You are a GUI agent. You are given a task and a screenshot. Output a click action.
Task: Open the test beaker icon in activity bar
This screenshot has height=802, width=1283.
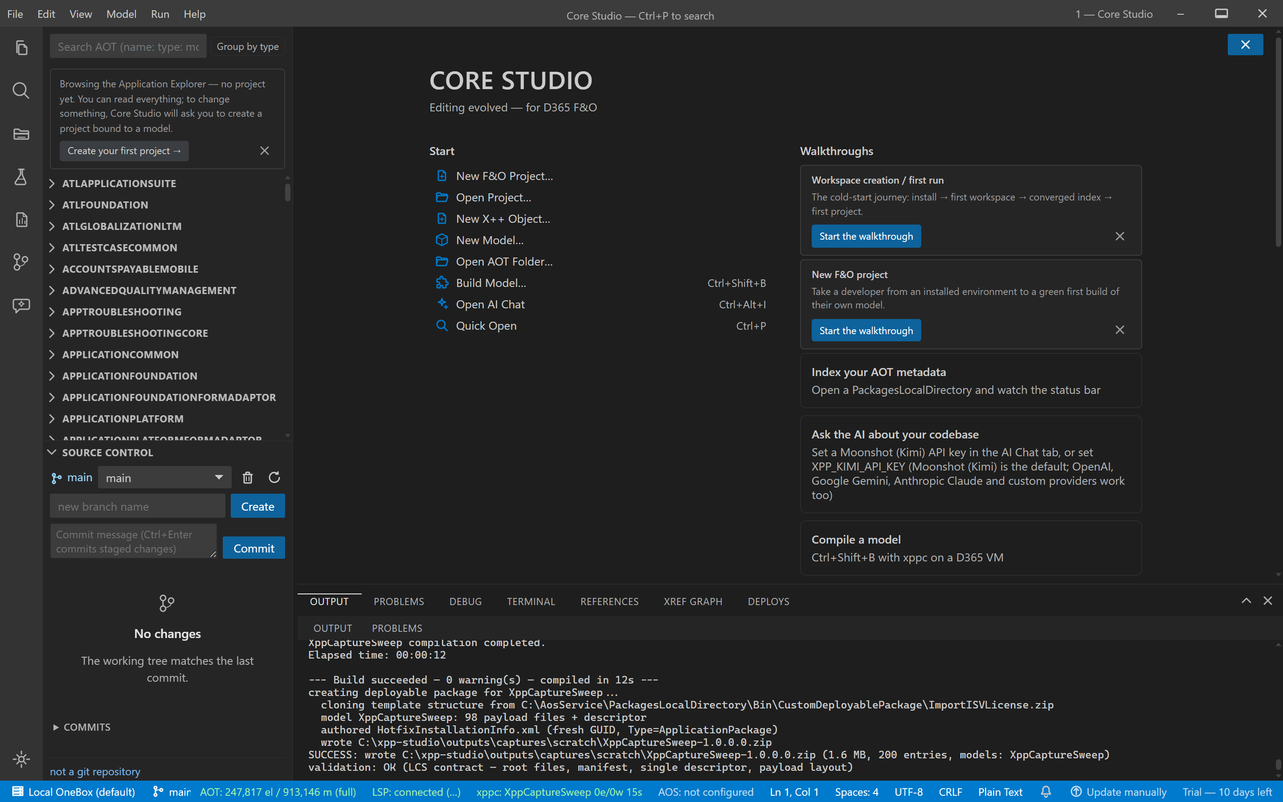[x=21, y=176]
